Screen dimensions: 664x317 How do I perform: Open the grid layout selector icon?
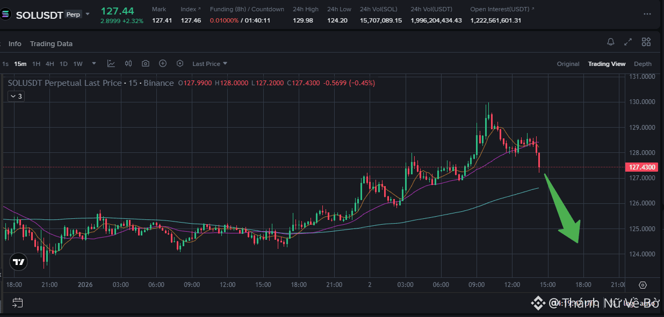(646, 42)
